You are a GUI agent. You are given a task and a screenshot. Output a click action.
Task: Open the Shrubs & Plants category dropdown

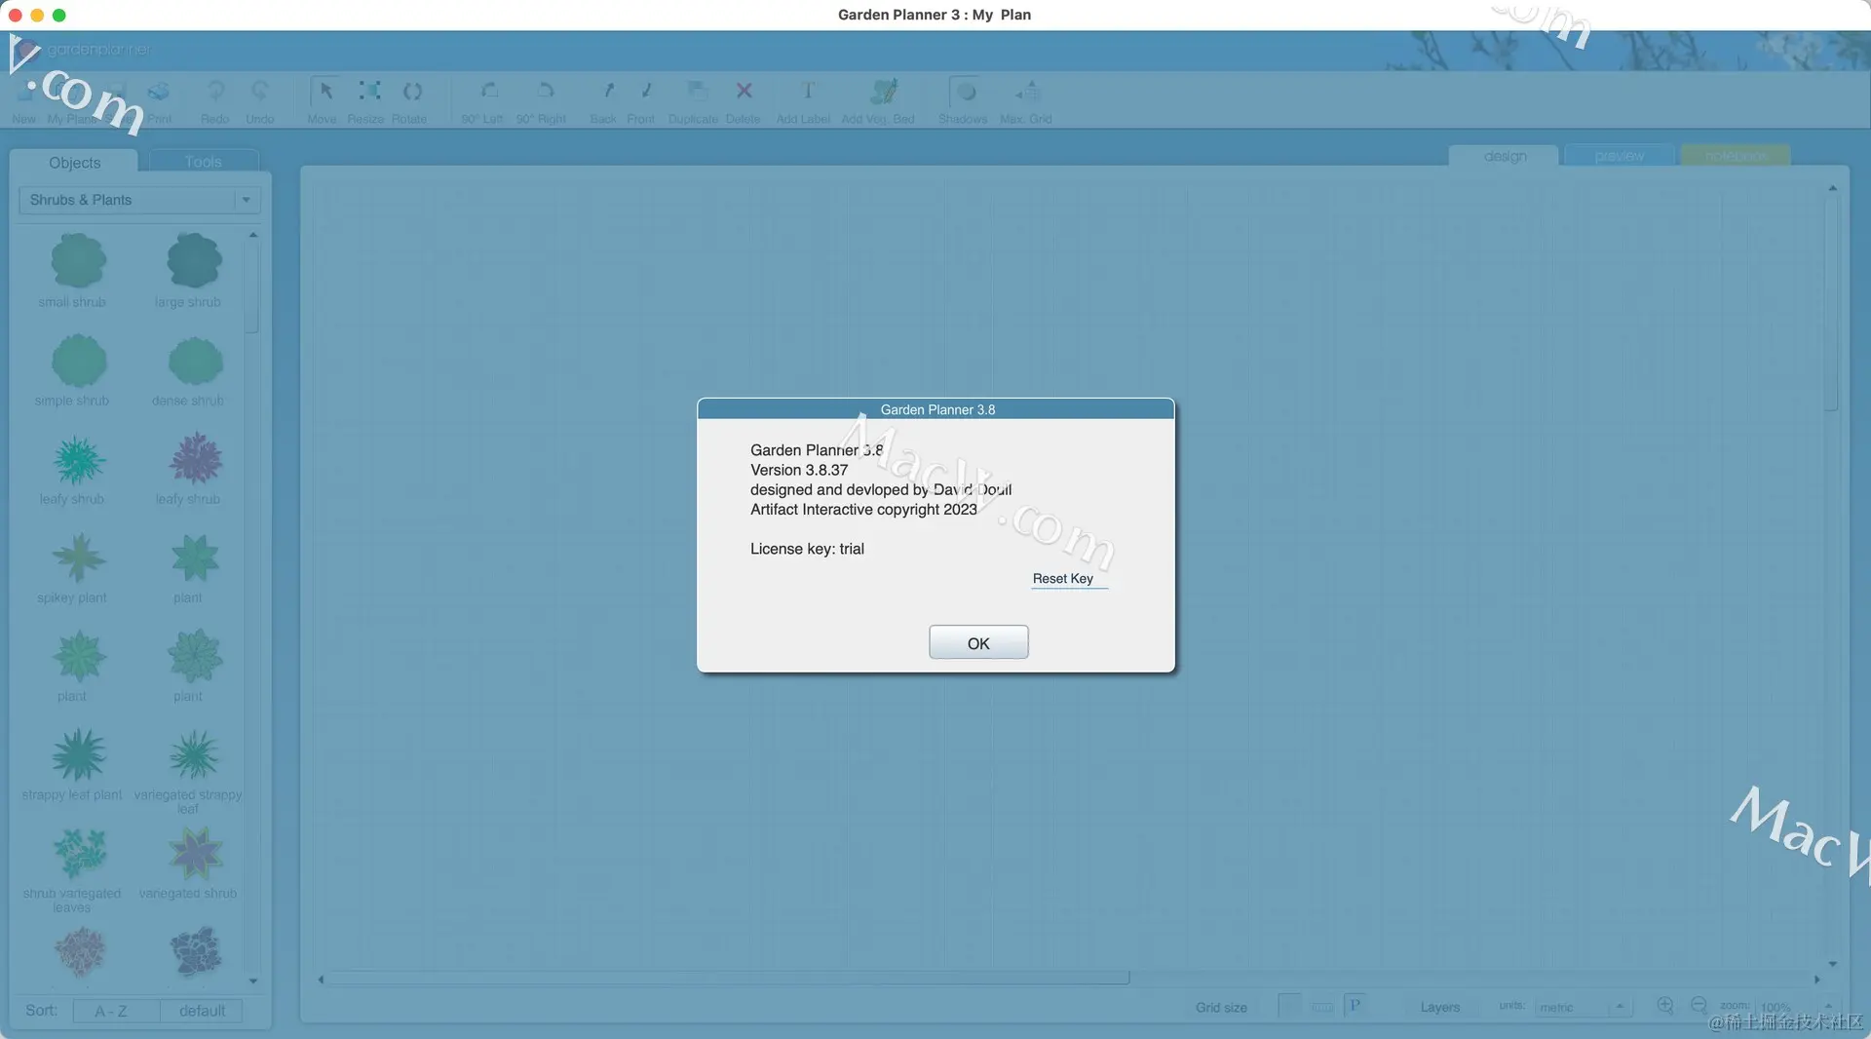(x=139, y=200)
